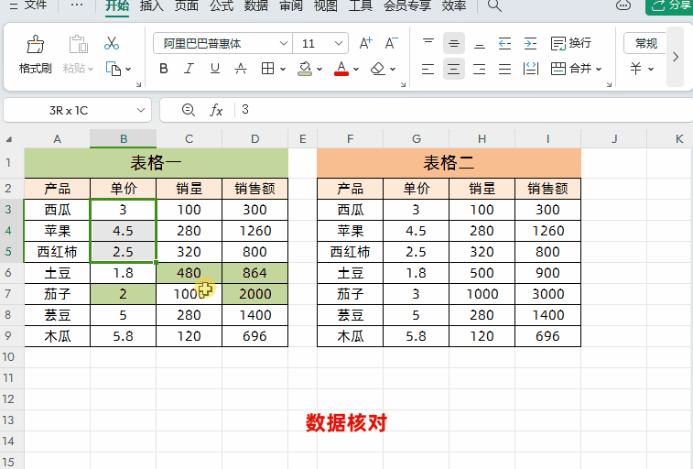Switch to the 审阅 (Review) tab
The image size is (693, 469).
[x=291, y=5]
